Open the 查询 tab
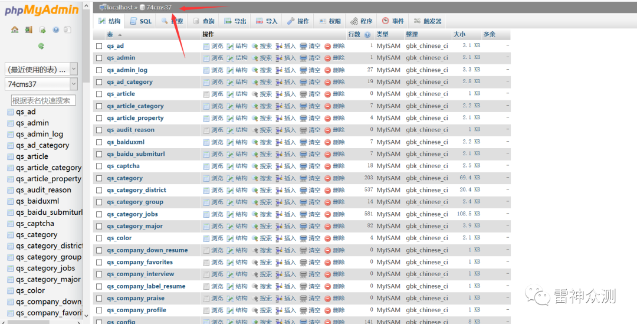The width and height of the screenshot is (637, 324). pyautogui.click(x=204, y=21)
